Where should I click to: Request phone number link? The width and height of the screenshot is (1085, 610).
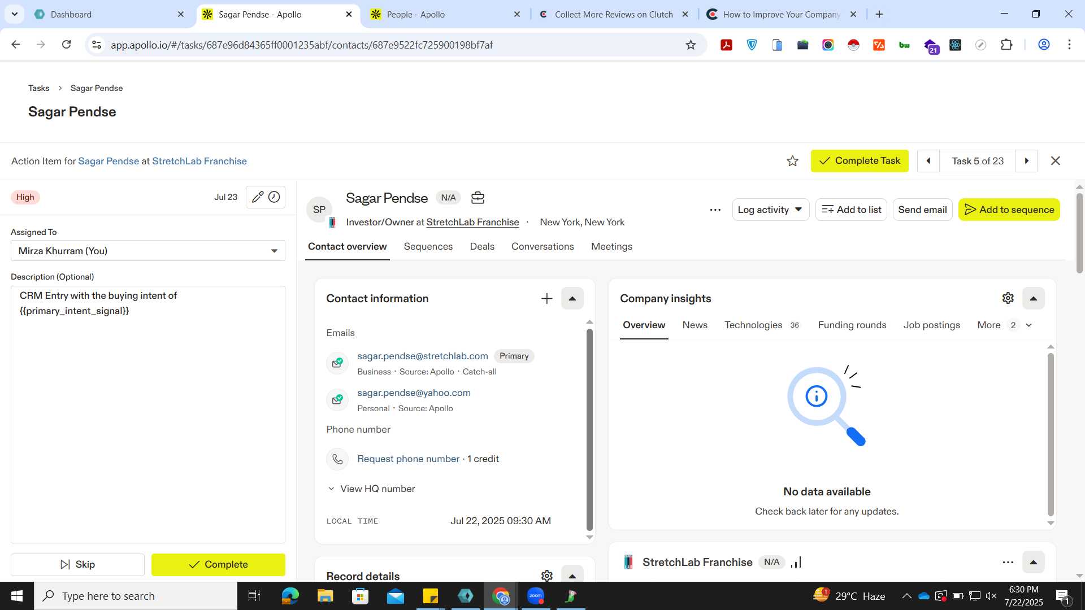[408, 459]
